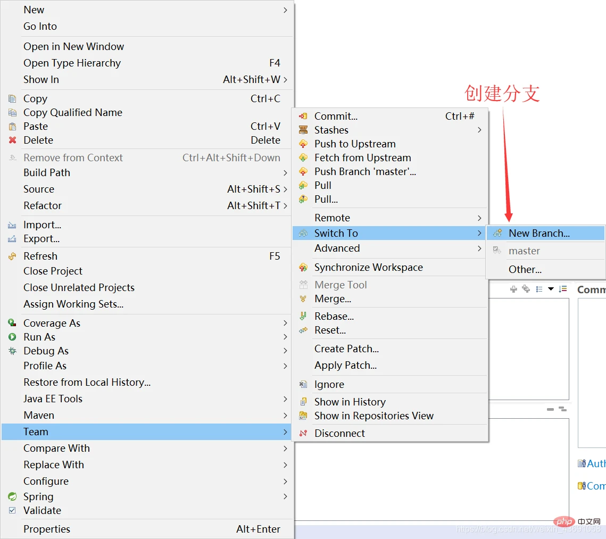Open Configure submenu
This screenshot has width=606, height=539.
(x=146, y=482)
